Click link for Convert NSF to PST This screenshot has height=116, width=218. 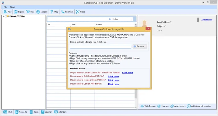tap(113, 84)
